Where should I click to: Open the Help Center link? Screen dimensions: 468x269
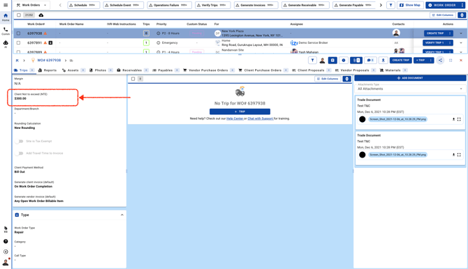click(x=235, y=118)
